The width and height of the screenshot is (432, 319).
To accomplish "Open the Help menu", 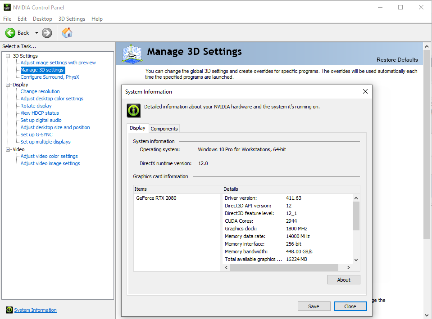I will tap(97, 19).
